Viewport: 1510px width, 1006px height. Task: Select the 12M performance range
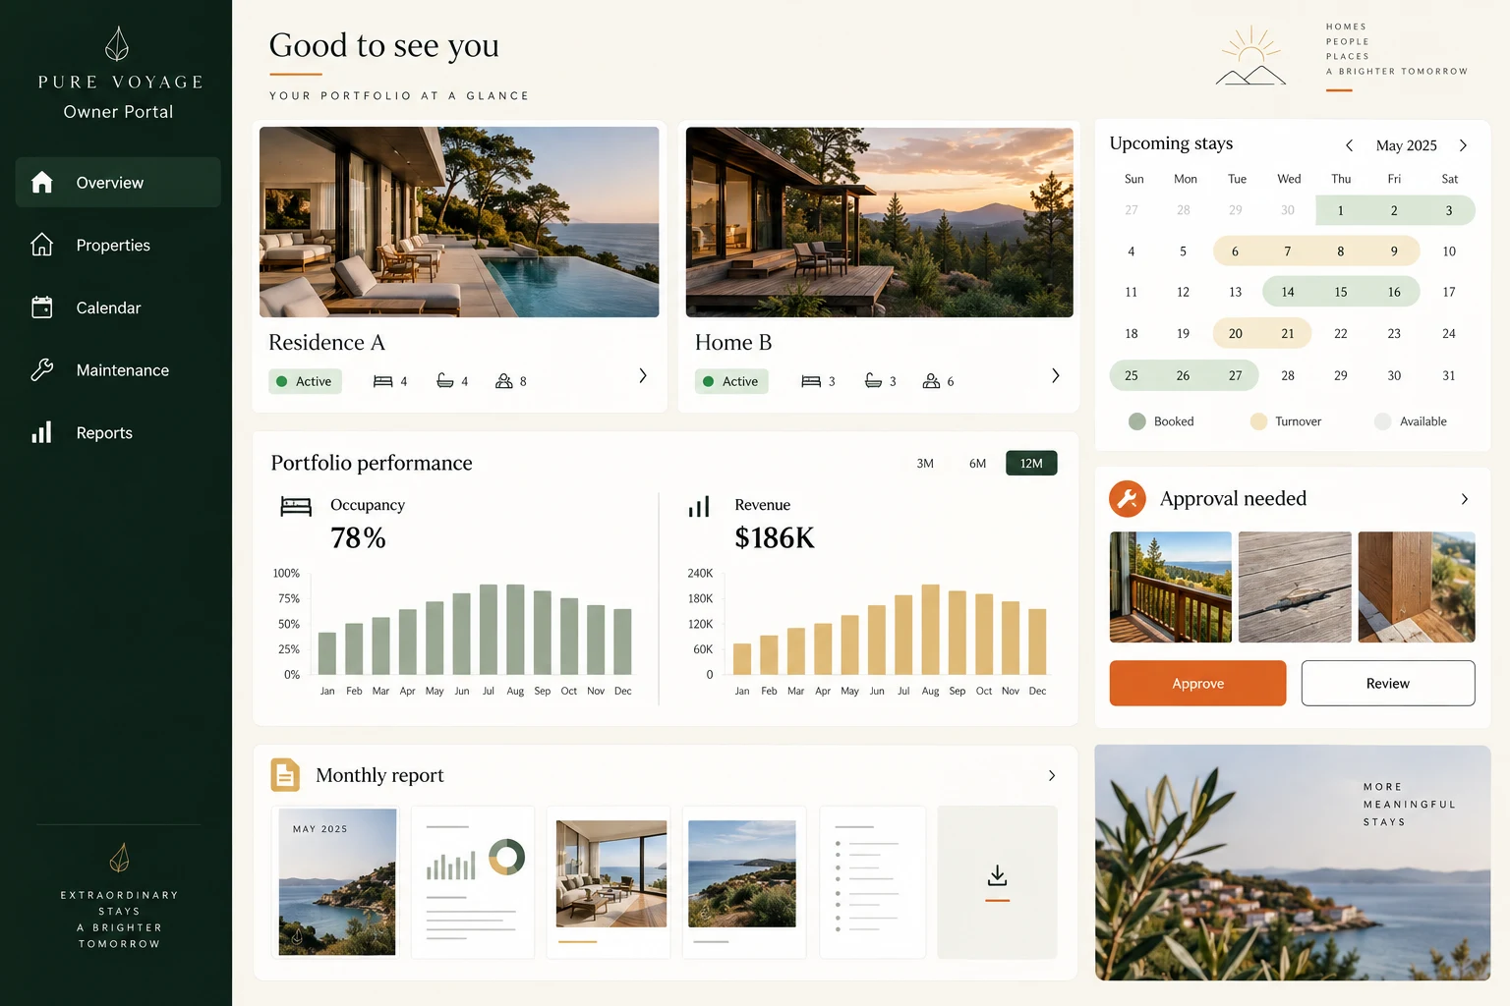[1031, 463]
